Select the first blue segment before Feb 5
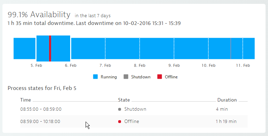268x136 pixels. pyautogui.click(x=25, y=48)
